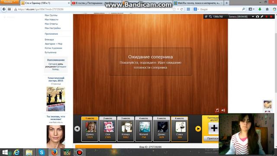Open the Мои Ответы sidebar link

tap(51, 24)
